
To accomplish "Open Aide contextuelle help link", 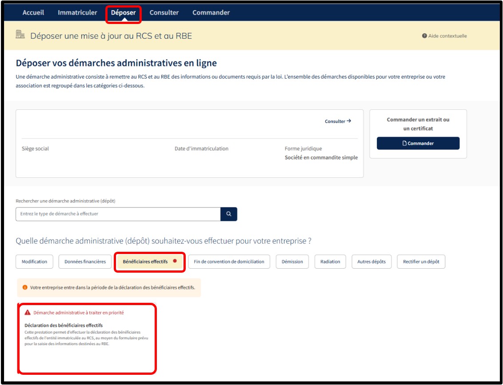I will 447,36.
